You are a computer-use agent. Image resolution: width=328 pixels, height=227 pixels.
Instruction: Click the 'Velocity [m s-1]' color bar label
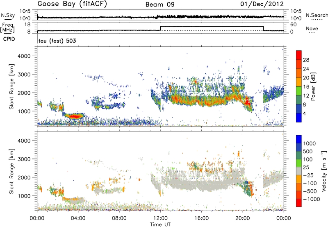click(x=324, y=171)
